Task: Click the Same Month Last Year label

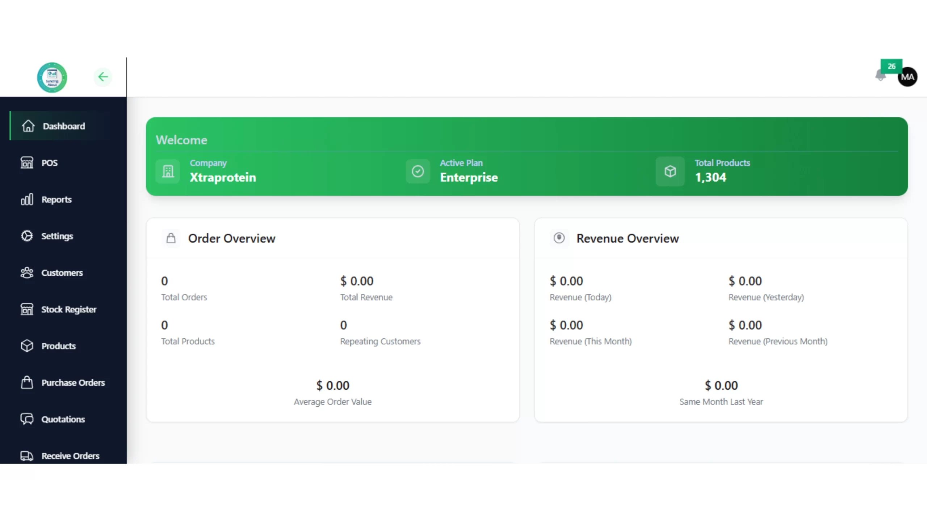Action: [x=721, y=402]
